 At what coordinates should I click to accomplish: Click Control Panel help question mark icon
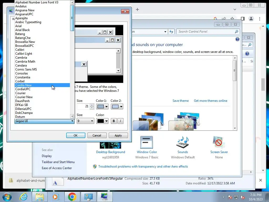[x=237, y=39]
